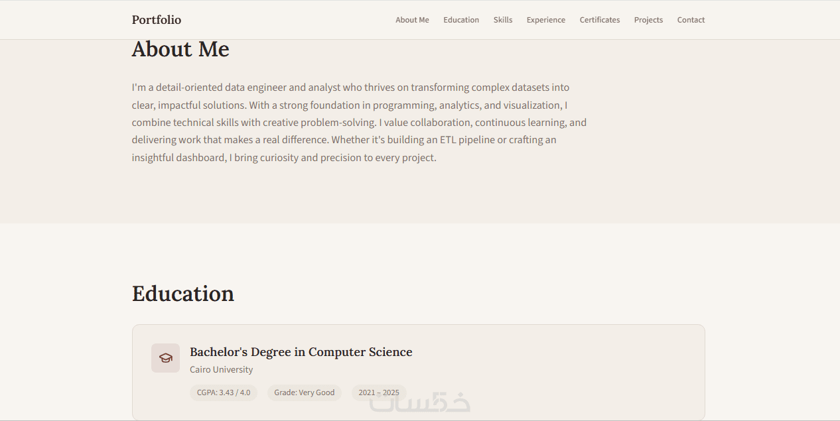The height and width of the screenshot is (421, 840).
Task: Click the Grade: Very Good badge
Action: (305, 392)
